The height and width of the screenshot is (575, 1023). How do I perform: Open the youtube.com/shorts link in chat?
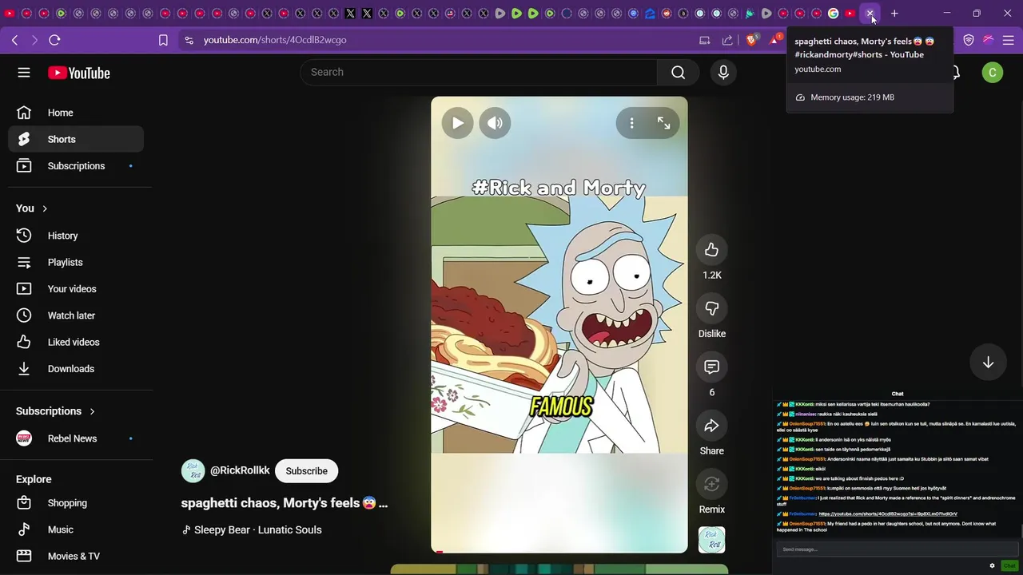pyautogui.click(x=888, y=514)
